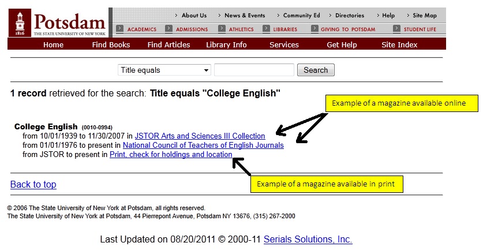Image resolution: width=483 pixels, height=250 pixels.
Task: Open the Services menu
Action: click(284, 44)
